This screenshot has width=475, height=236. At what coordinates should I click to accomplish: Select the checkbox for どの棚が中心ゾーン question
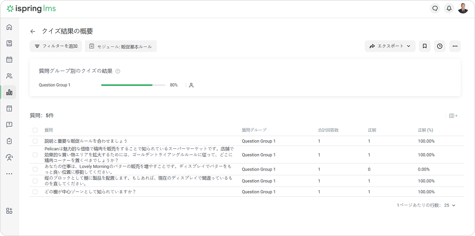tap(35, 192)
